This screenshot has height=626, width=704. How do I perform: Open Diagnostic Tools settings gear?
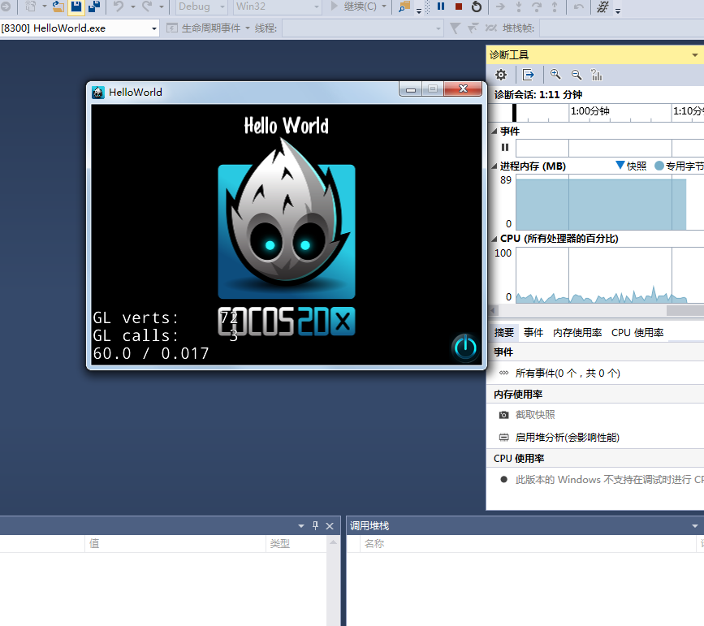coord(500,74)
